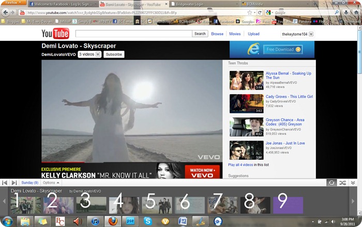362x227 pixels.
Task: Show hidden system tray icons
Action: coord(313,222)
